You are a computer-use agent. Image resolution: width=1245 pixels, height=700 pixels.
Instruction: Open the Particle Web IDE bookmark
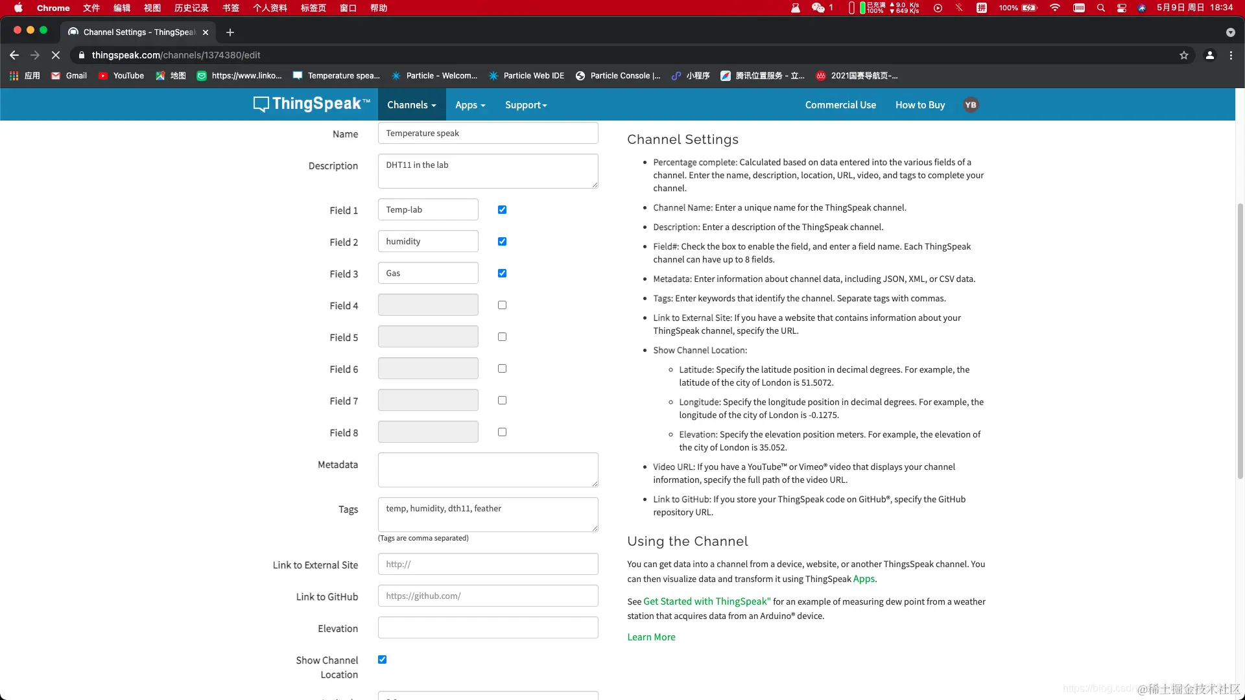pos(527,76)
